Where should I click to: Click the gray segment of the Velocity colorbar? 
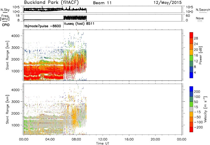[191, 109]
